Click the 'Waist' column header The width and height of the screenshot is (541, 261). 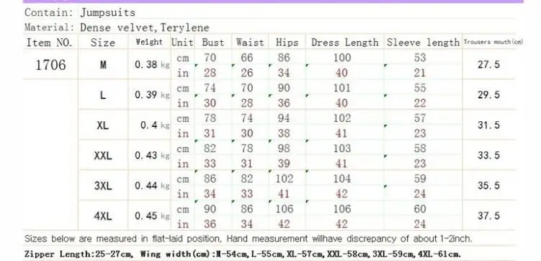click(x=250, y=43)
